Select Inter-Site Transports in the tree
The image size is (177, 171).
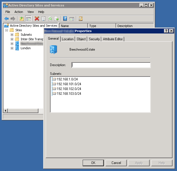pos(32,39)
